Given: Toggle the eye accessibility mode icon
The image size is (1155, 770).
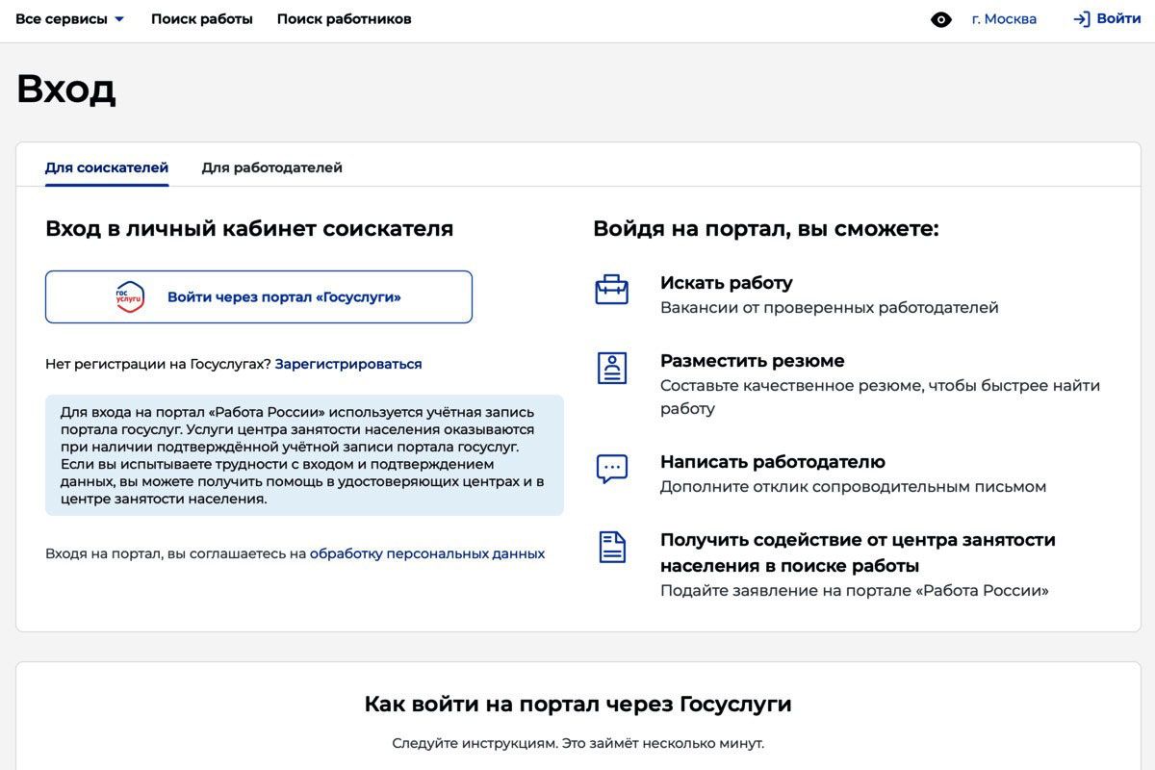Looking at the screenshot, I should (x=941, y=19).
